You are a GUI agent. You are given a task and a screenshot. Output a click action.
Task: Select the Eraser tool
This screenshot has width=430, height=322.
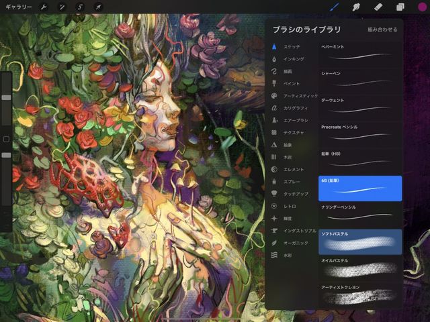[378, 7]
